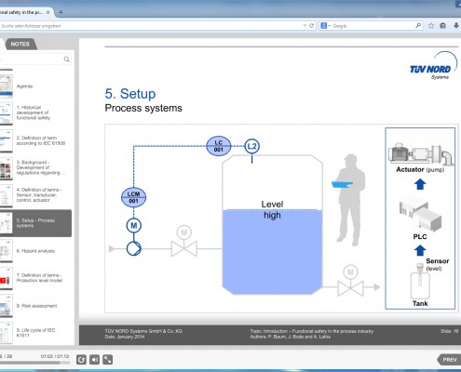Viewport: 461px width, 372px height.
Task: Click the red Protection level model thumbnail
Action: 7,278
